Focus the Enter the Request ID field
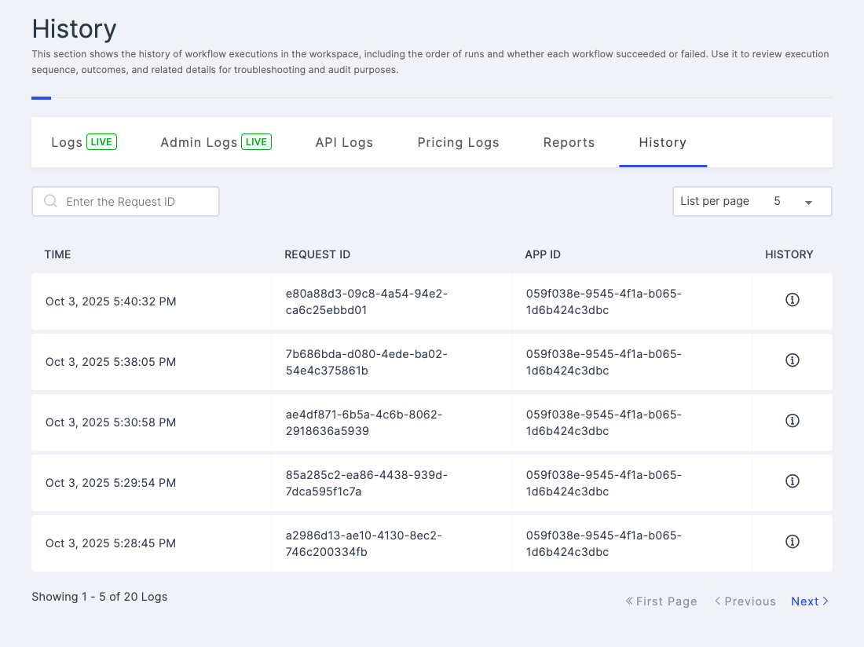864x647 pixels. point(134,202)
